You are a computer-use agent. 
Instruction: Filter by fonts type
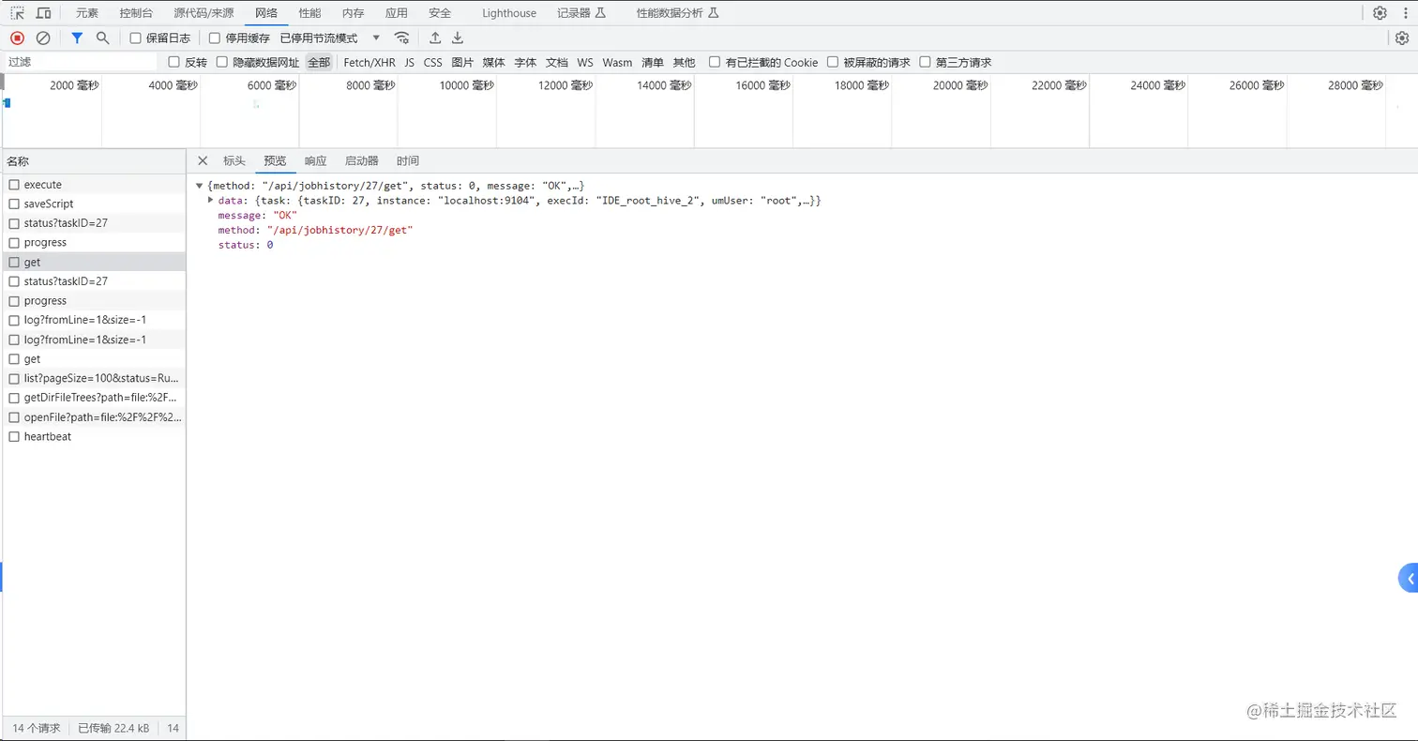pos(525,62)
